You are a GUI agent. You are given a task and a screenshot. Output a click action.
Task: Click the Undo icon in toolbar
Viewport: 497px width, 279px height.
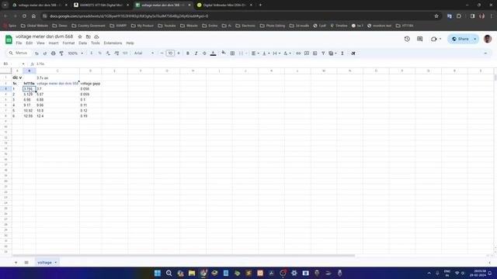pyautogui.click(x=36, y=53)
